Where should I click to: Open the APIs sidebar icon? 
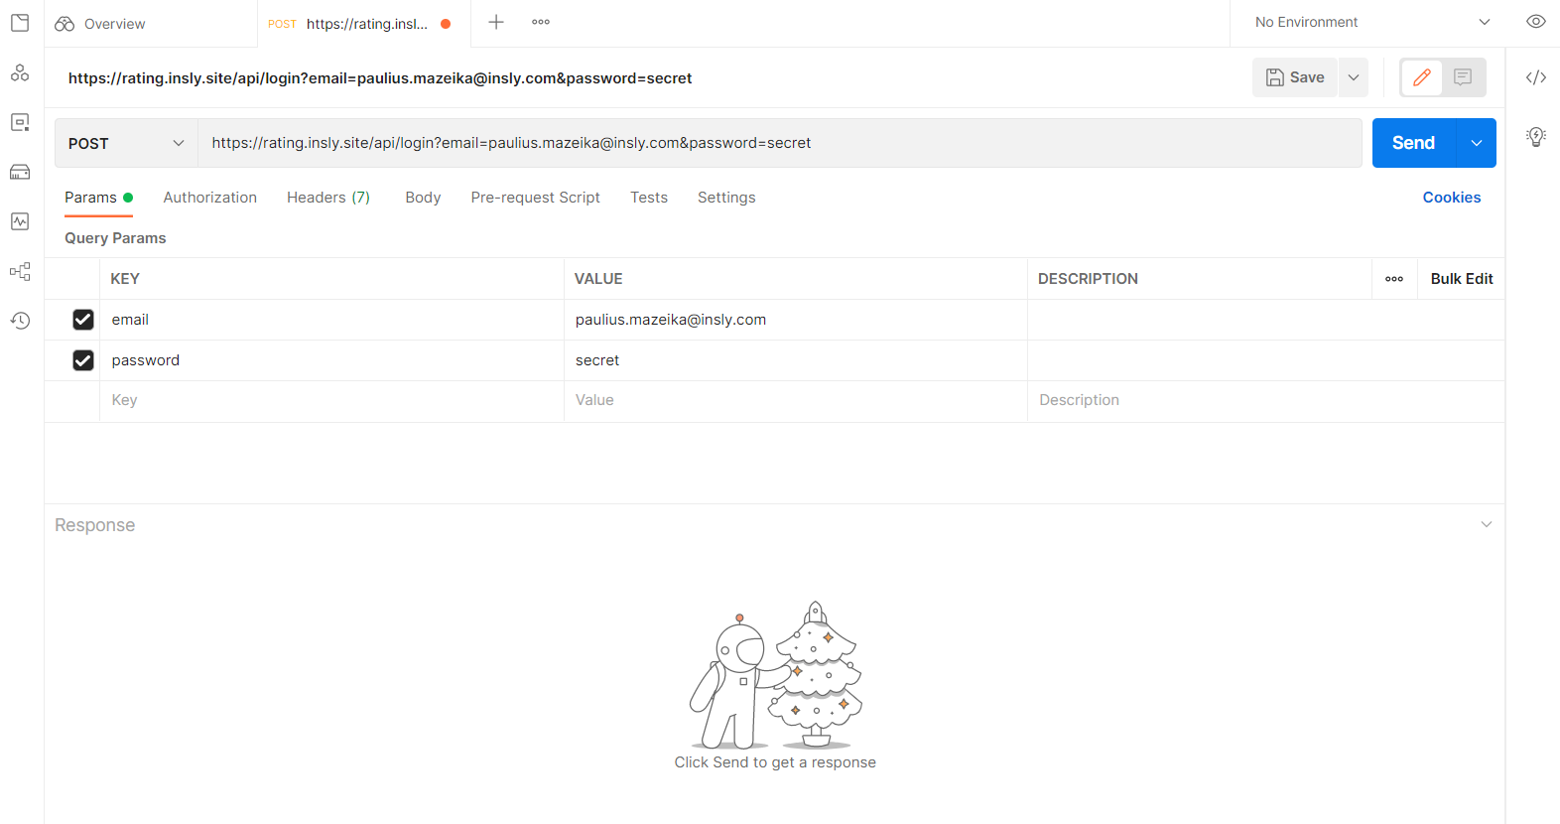tap(20, 72)
